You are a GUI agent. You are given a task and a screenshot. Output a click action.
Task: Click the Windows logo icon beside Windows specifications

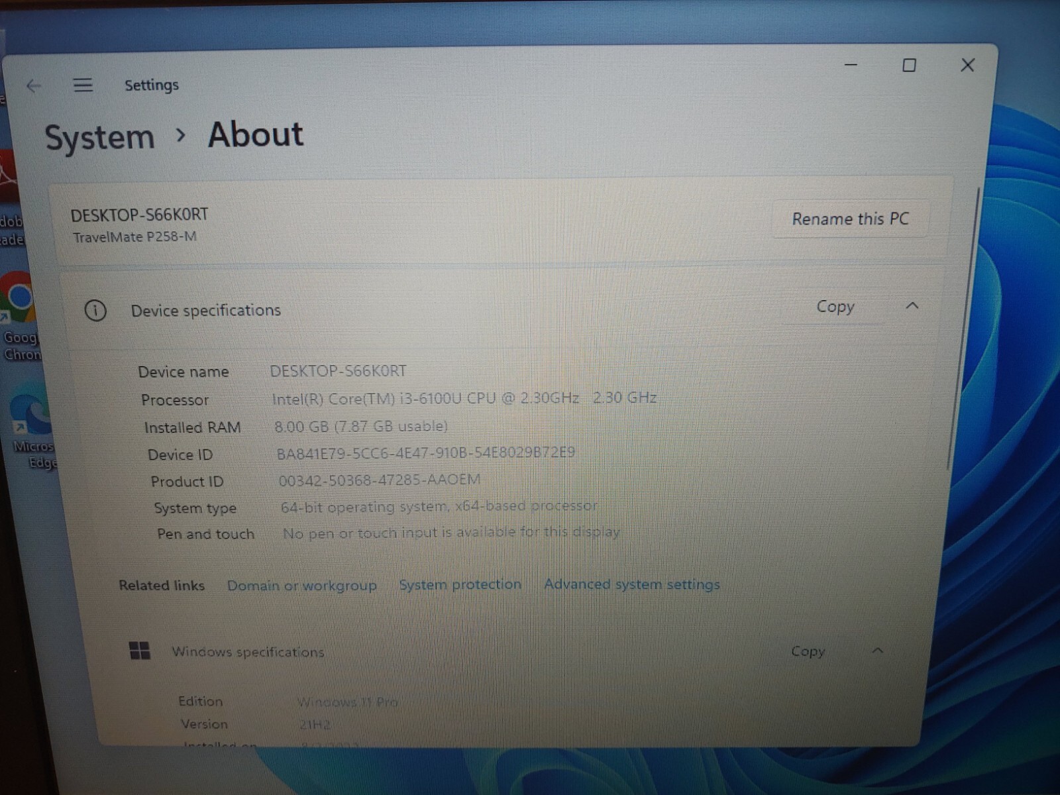click(x=140, y=651)
